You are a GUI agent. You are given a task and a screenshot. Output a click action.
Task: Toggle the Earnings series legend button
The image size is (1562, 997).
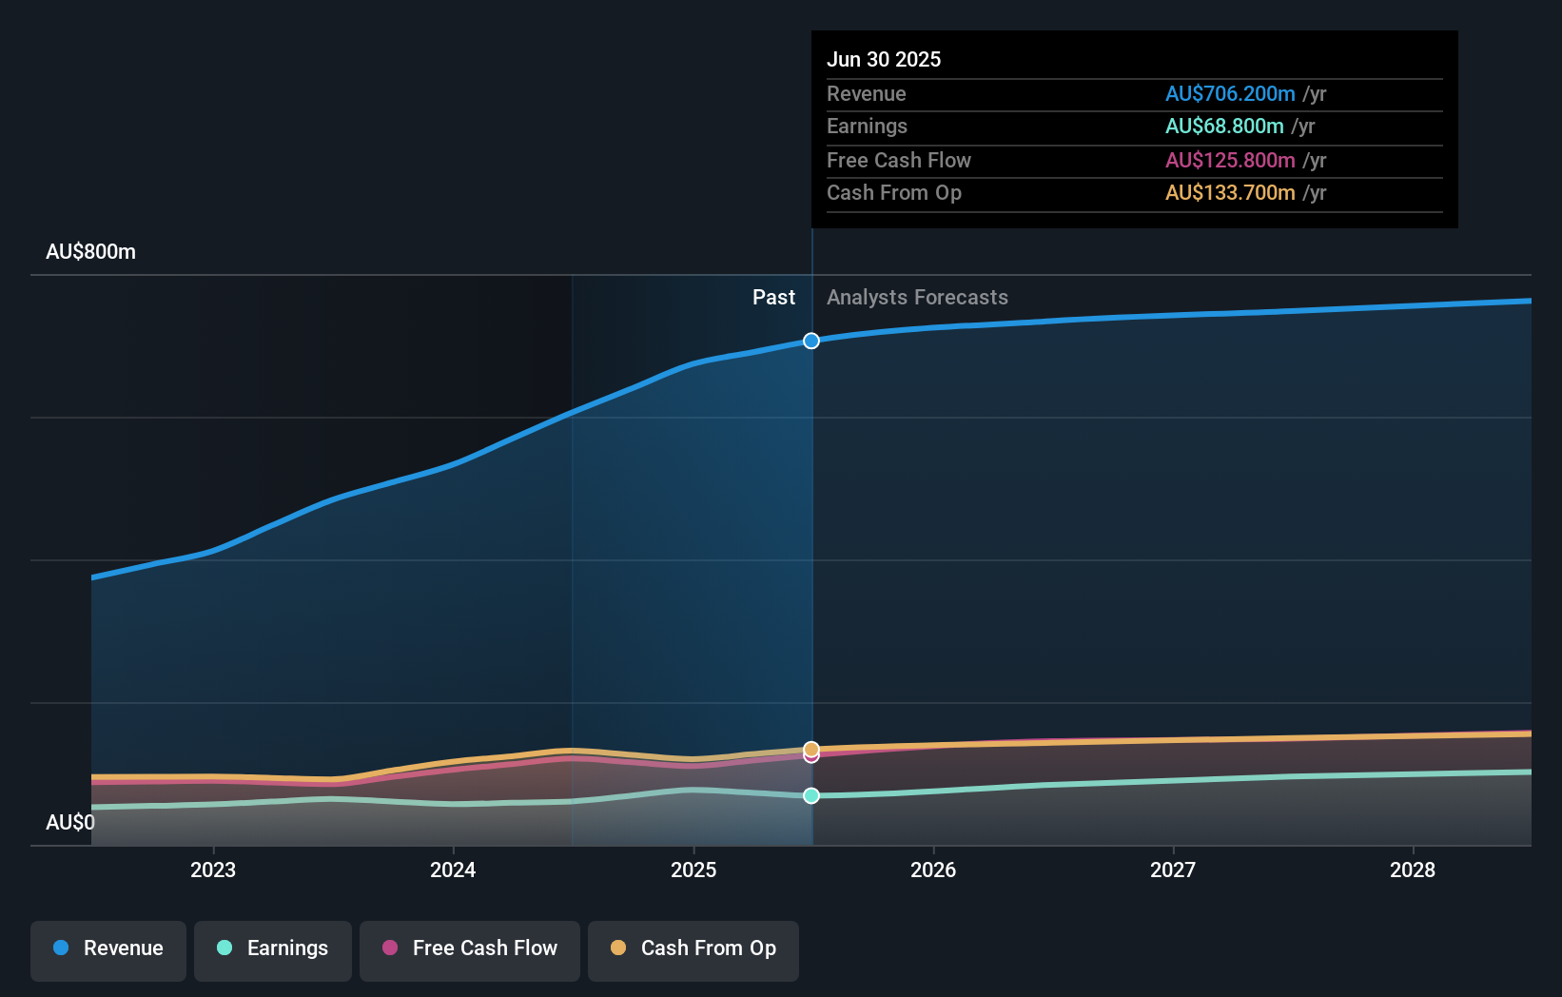click(273, 948)
